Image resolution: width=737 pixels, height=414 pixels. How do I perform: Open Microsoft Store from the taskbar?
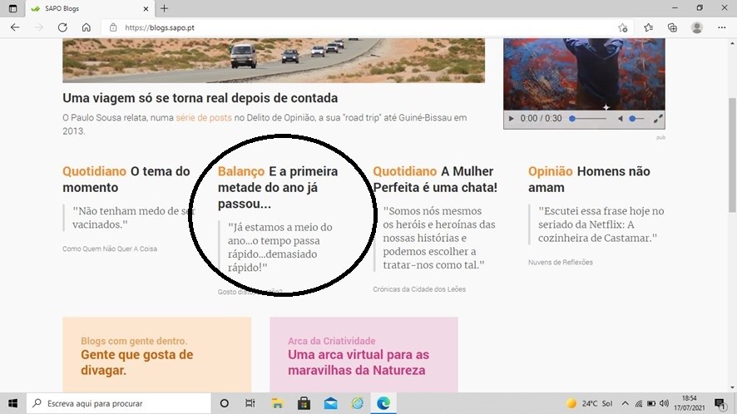click(x=304, y=403)
